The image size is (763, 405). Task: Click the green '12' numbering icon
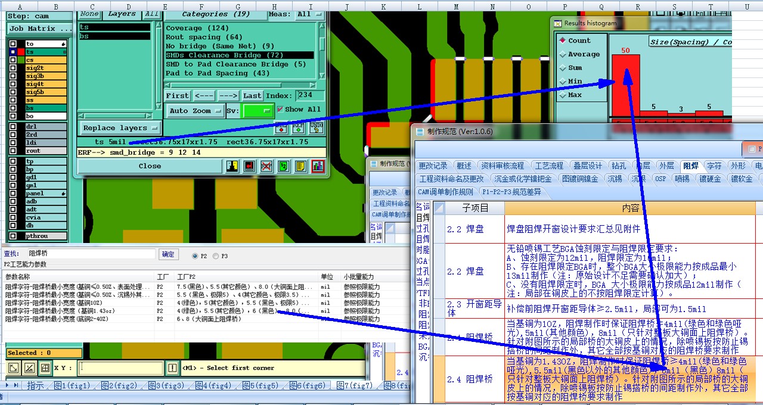284,166
